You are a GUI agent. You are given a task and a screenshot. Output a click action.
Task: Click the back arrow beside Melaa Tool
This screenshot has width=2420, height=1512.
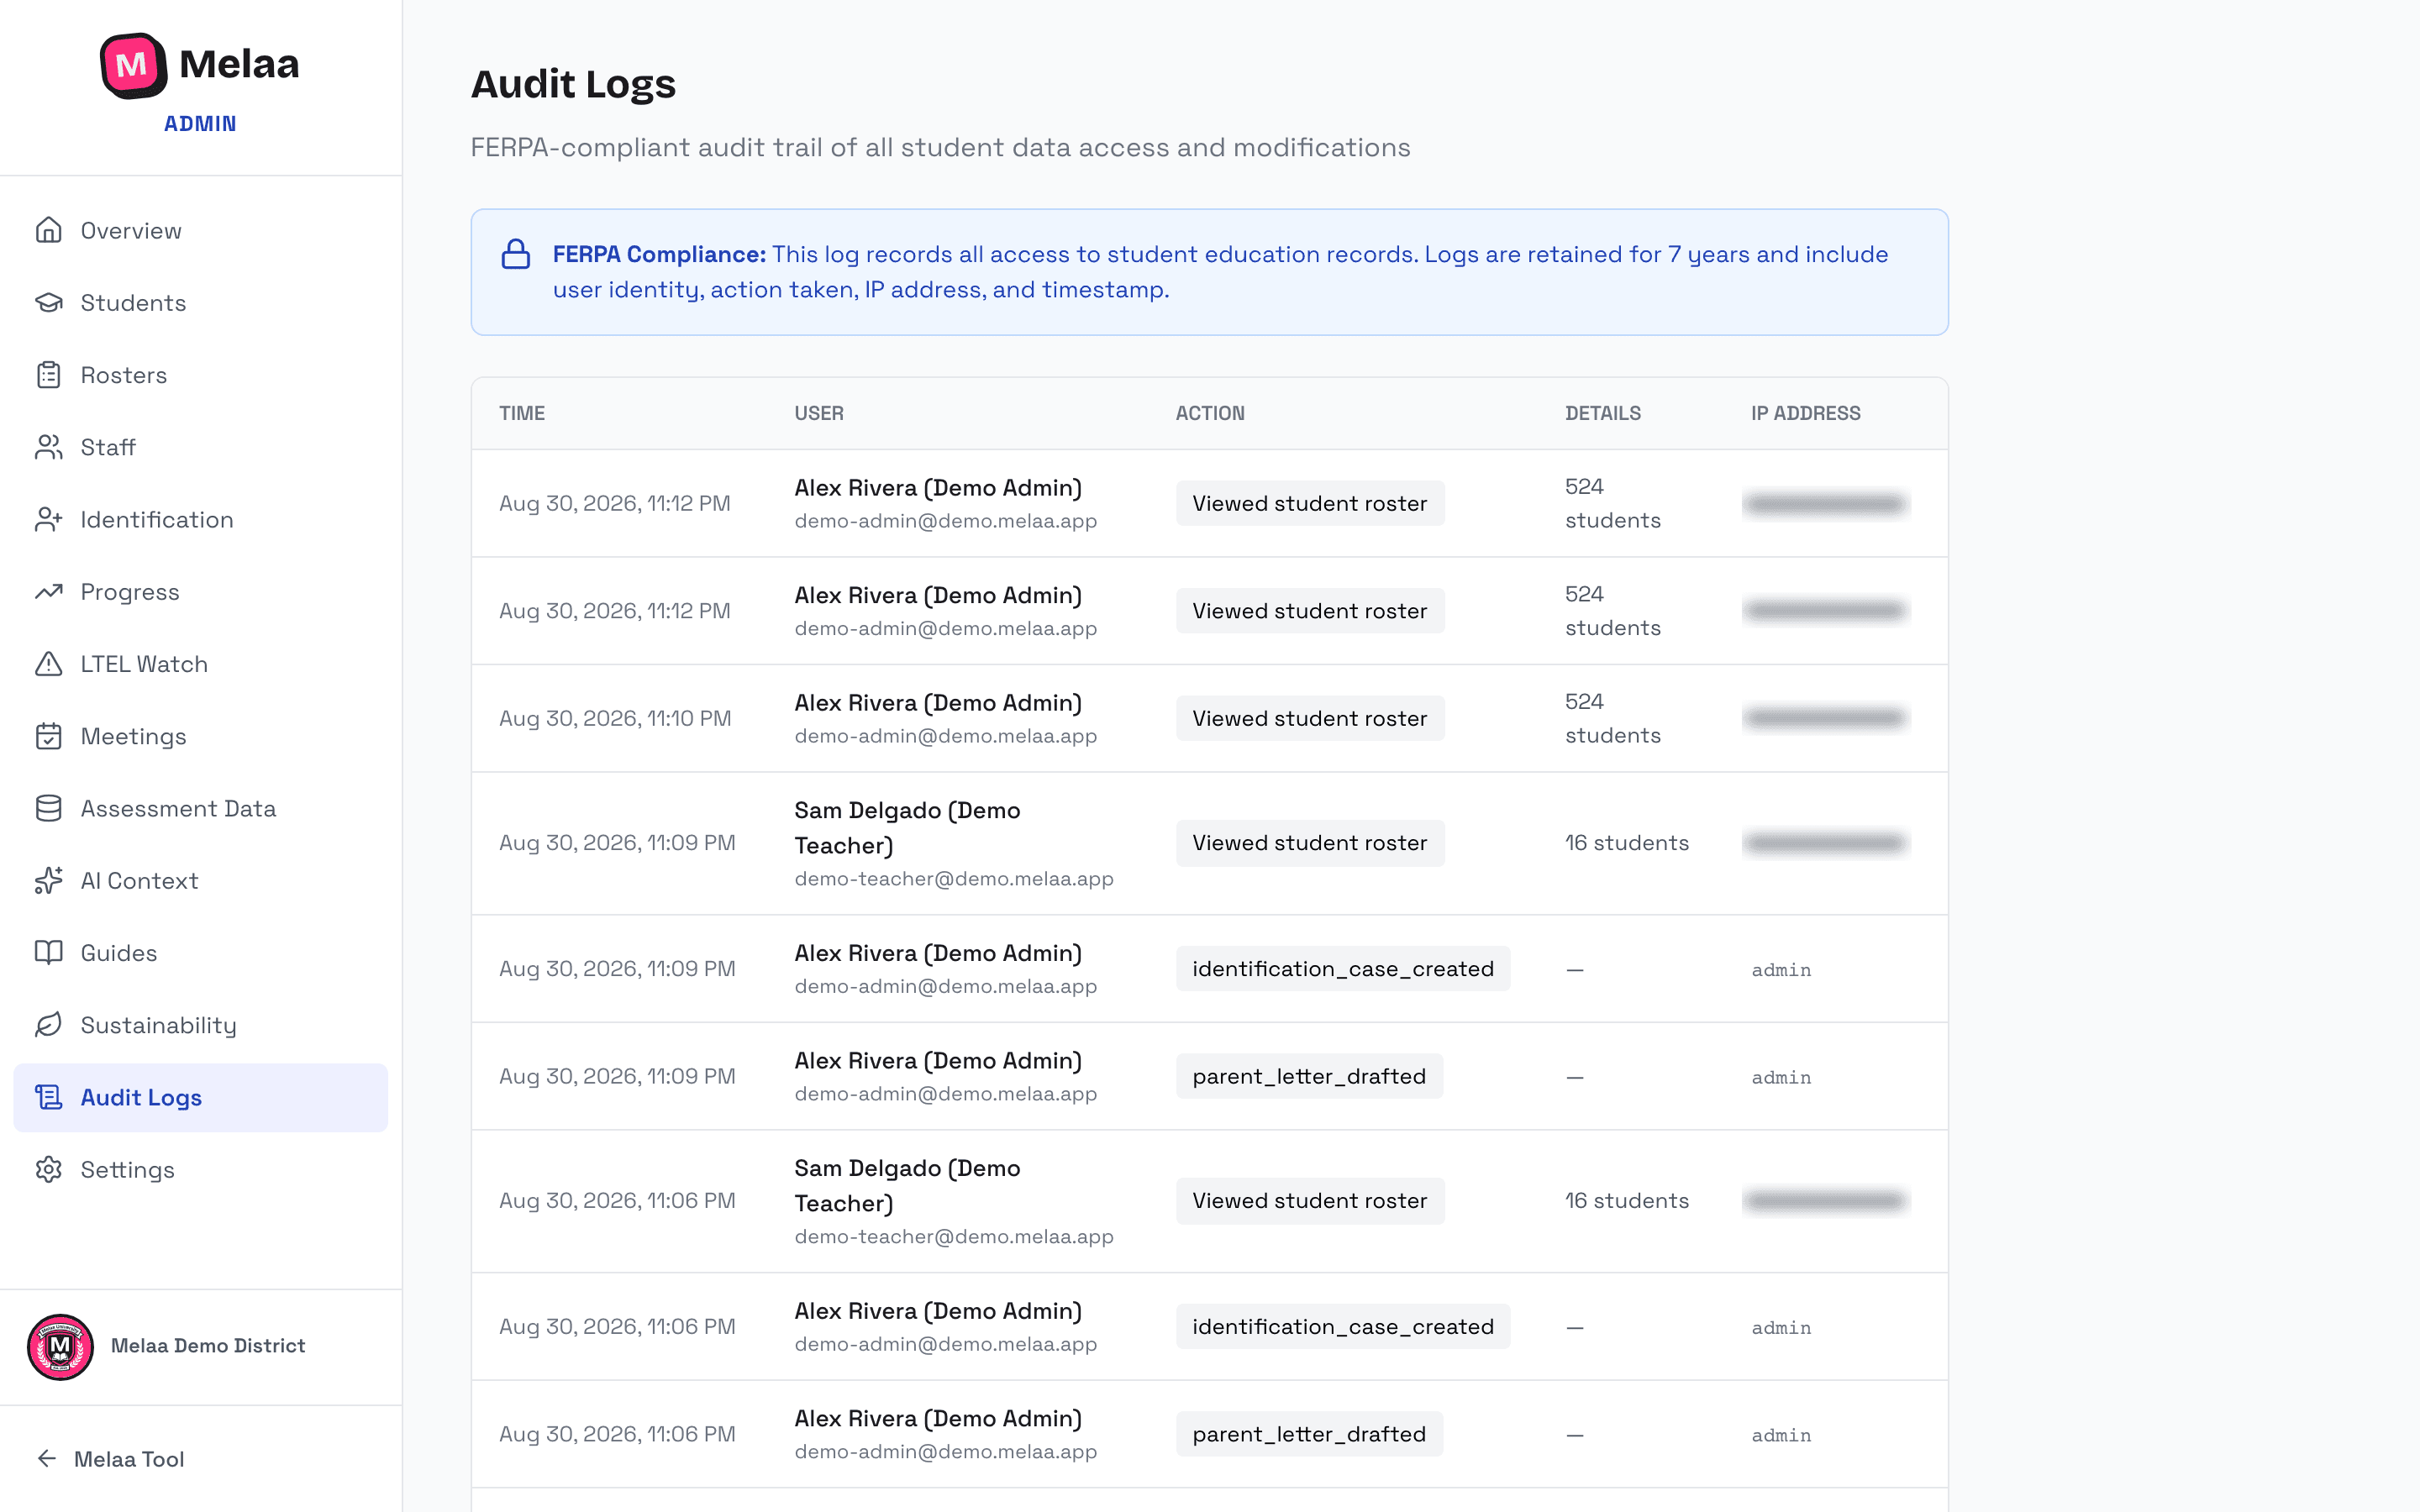click(46, 1458)
